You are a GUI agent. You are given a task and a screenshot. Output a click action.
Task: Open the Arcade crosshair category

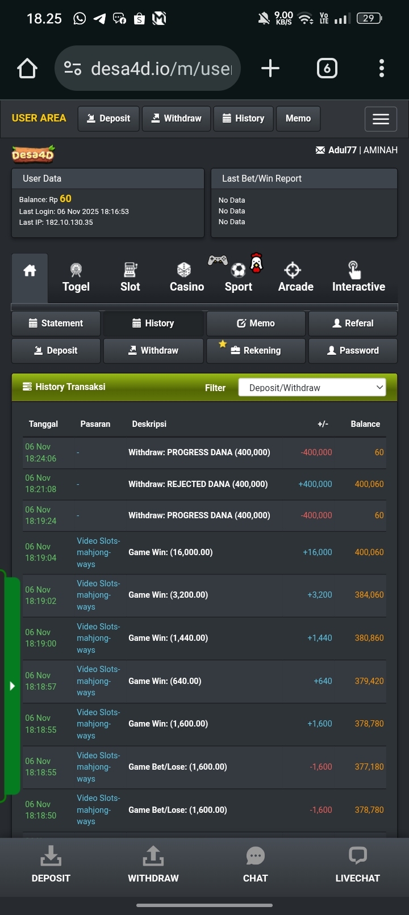click(295, 278)
